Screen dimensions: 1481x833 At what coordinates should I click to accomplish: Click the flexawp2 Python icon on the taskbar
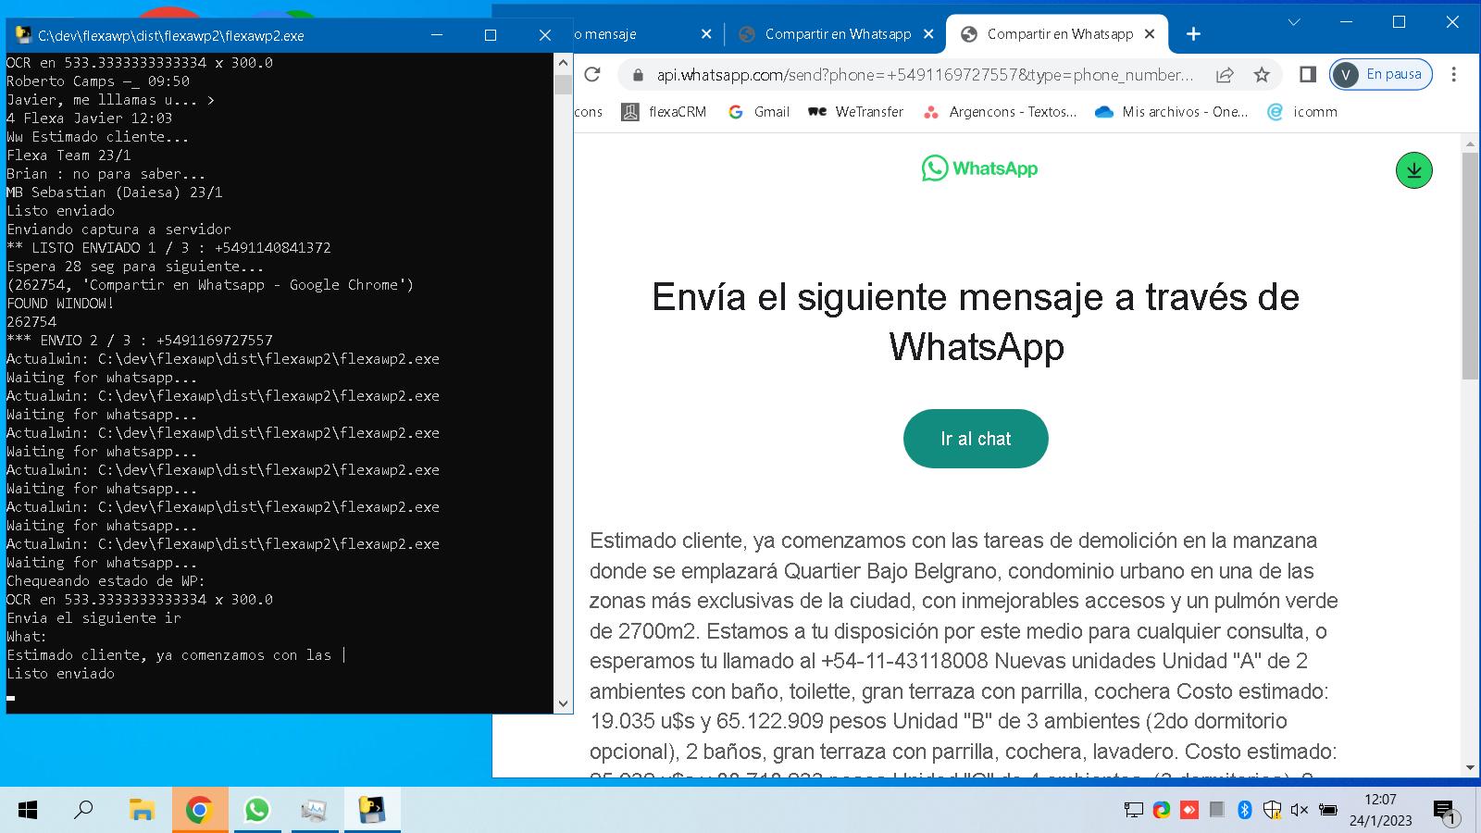point(371,810)
